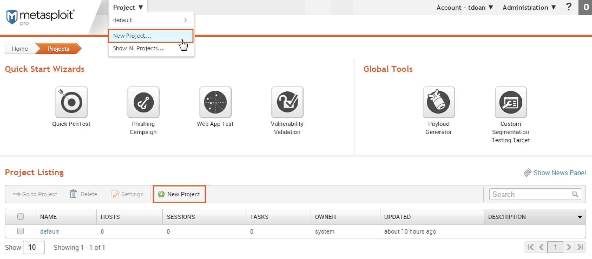592x259 pixels.
Task: Click the Payload Generator label
Action: [x=439, y=128]
